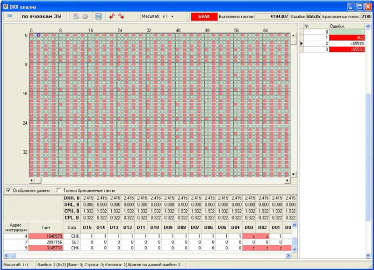Open the gear settings icon in toolbar
The image size is (374, 270).
pos(85,16)
